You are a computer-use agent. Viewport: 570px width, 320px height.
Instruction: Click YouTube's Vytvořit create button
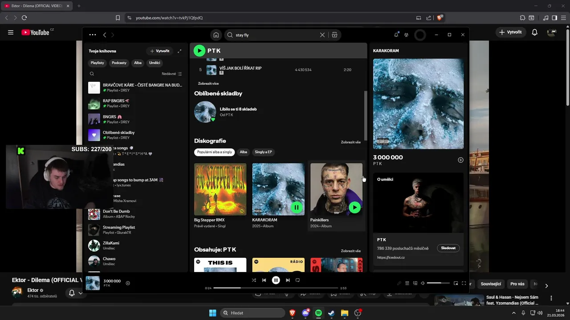[x=510, y=32]
